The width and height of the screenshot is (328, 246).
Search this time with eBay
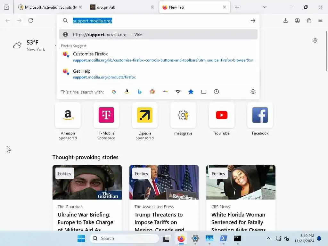point(165,92)
